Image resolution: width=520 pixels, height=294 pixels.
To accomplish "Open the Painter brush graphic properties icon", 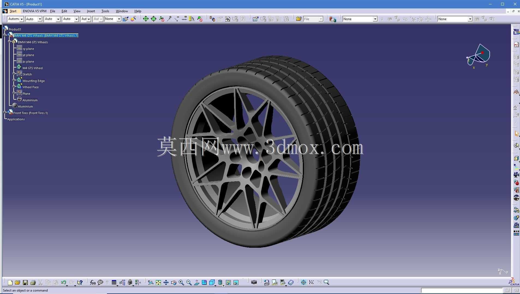I will pyautogui.click(x=125, y=19).
